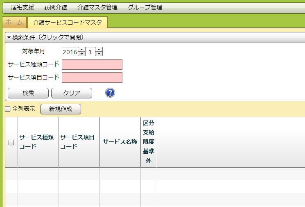Viewport: 305px width, 207px height.
Task: Click the 新規作成 button
Action: pos(60,109)
